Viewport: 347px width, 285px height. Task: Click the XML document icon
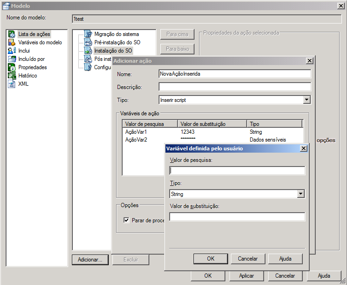12,84
